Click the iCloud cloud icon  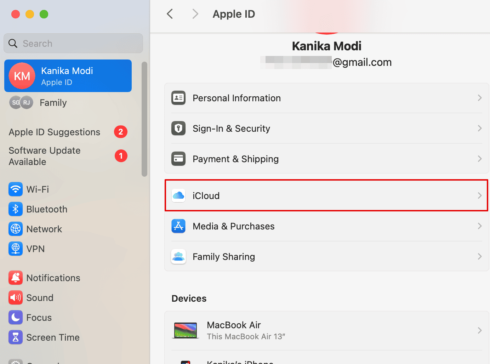pyautogui.click(x=178, y=195)
